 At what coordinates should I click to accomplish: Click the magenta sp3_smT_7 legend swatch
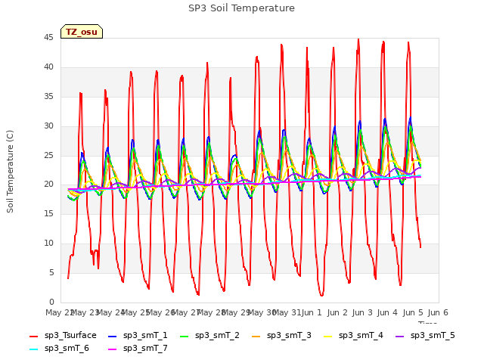pos(113,349)
